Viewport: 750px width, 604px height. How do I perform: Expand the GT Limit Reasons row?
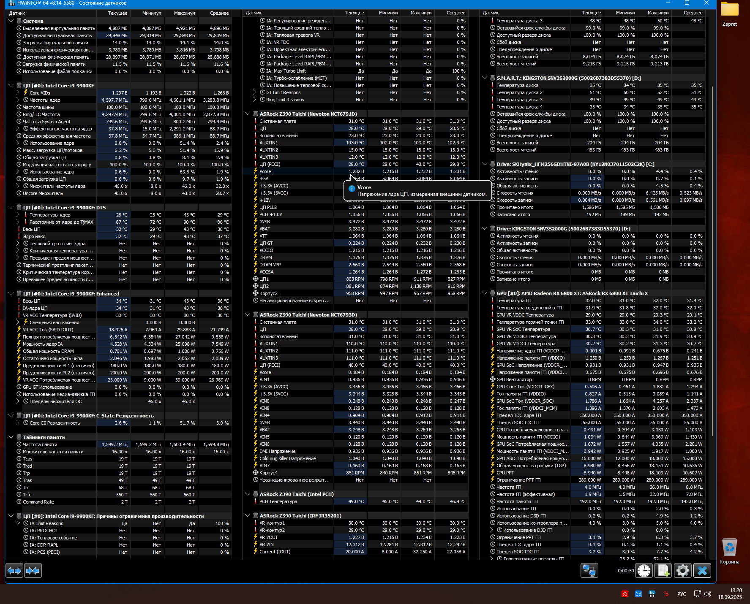pos(254,92)
